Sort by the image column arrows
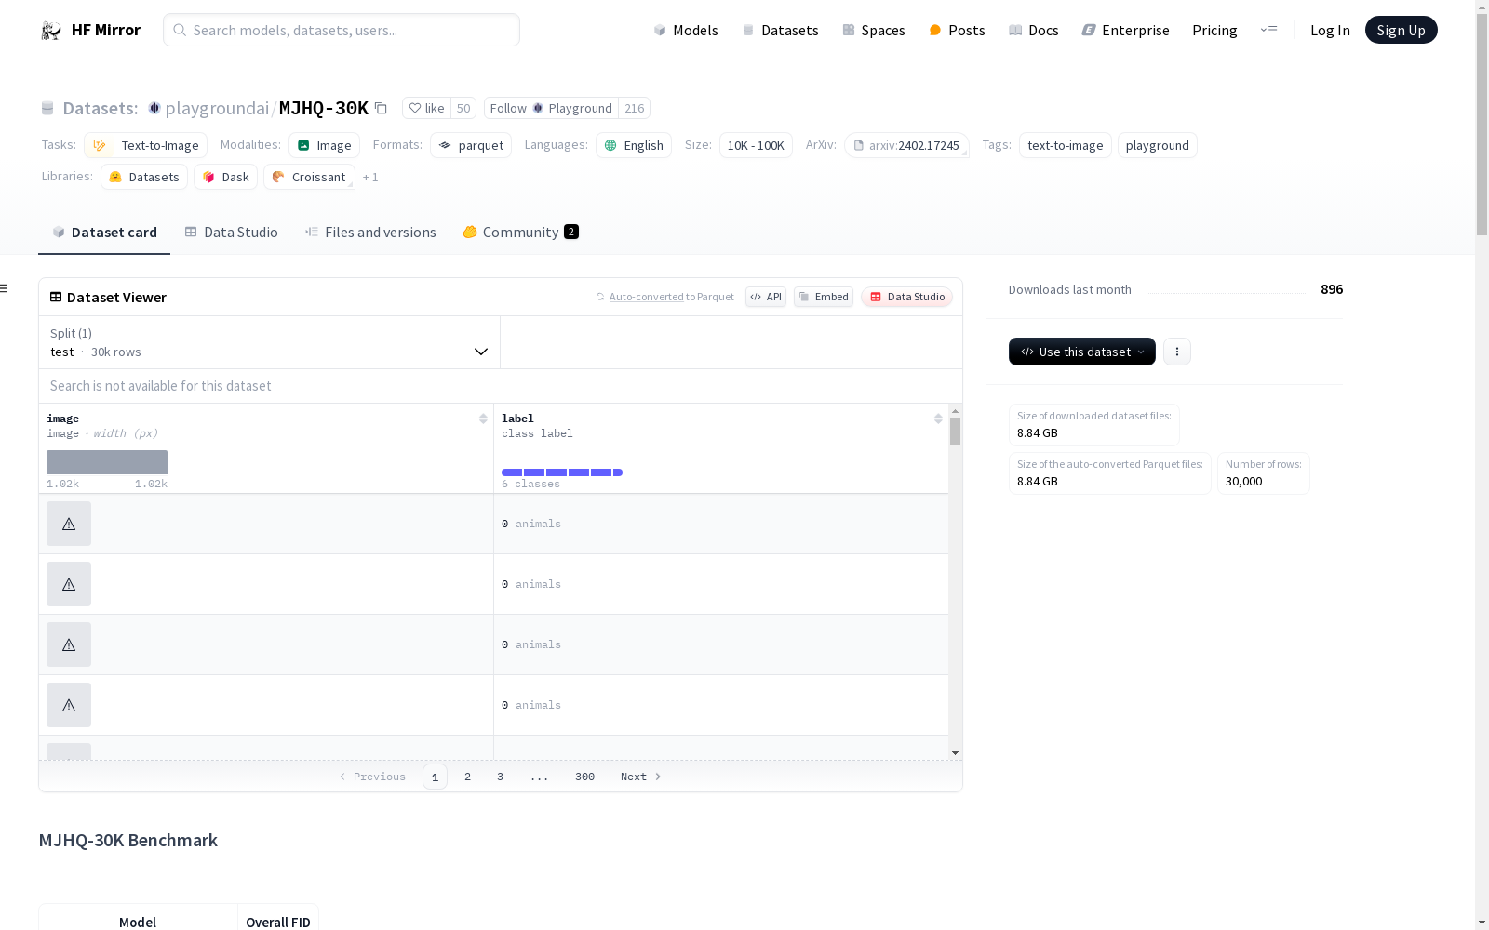Image resolution: width=1489 pixels, height=930 pixels. [483, 418]
